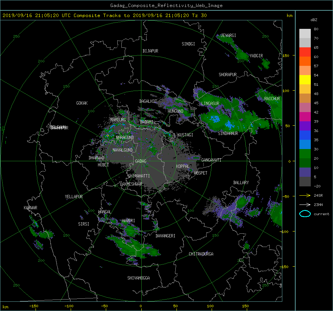
Task: Click the HUBLI city label
Action: [103, 165]
